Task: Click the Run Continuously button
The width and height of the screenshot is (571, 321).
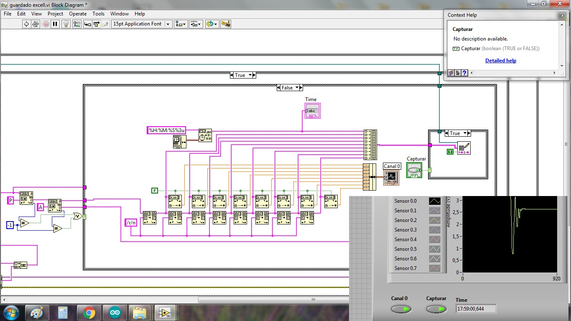Action: (x=36, y=24)
